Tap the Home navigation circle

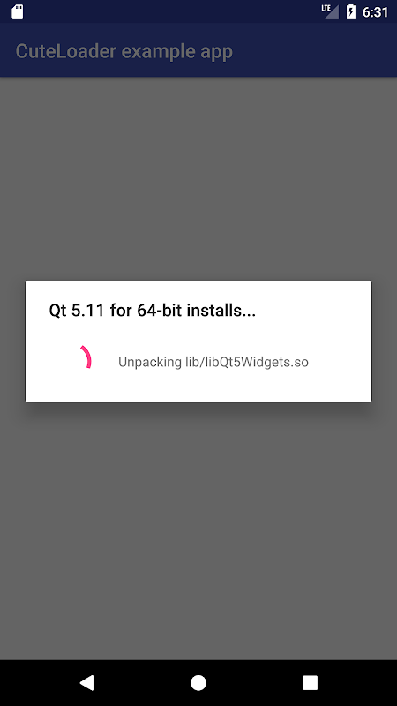tap(198, 682)
